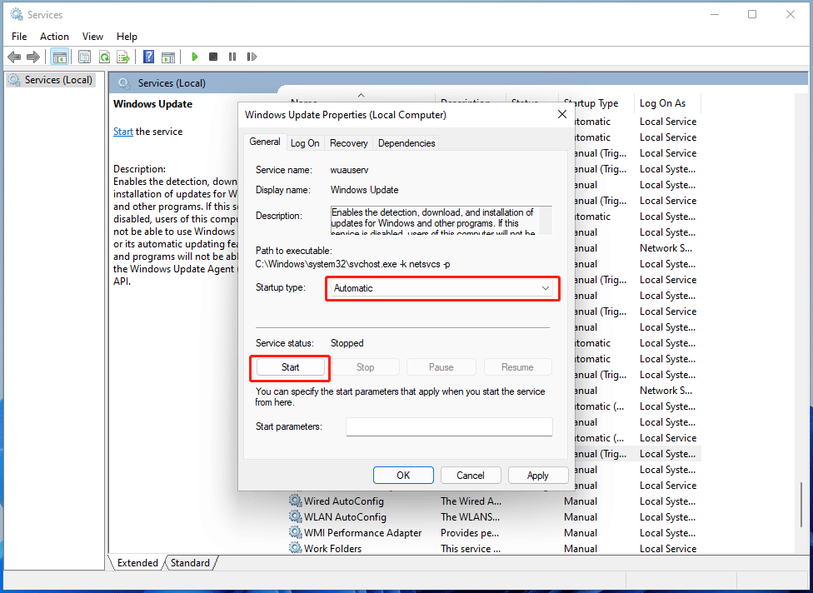813x593 pixels.
Task: Toggle the Show/Hide Action Pane icon
Action: 168,57
